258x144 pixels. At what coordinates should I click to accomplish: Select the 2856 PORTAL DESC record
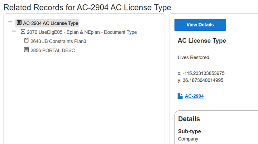tap(53, 50)
